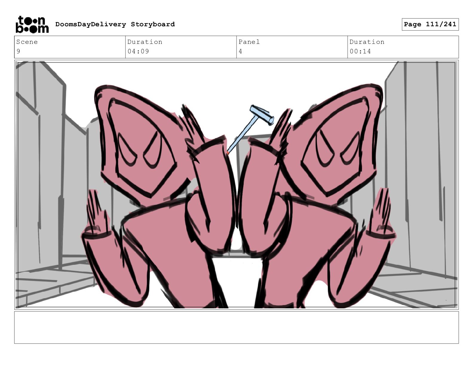Click the storyboard panel drawing
The width and height of the screenshot is (473, 365).
(236, 185)
